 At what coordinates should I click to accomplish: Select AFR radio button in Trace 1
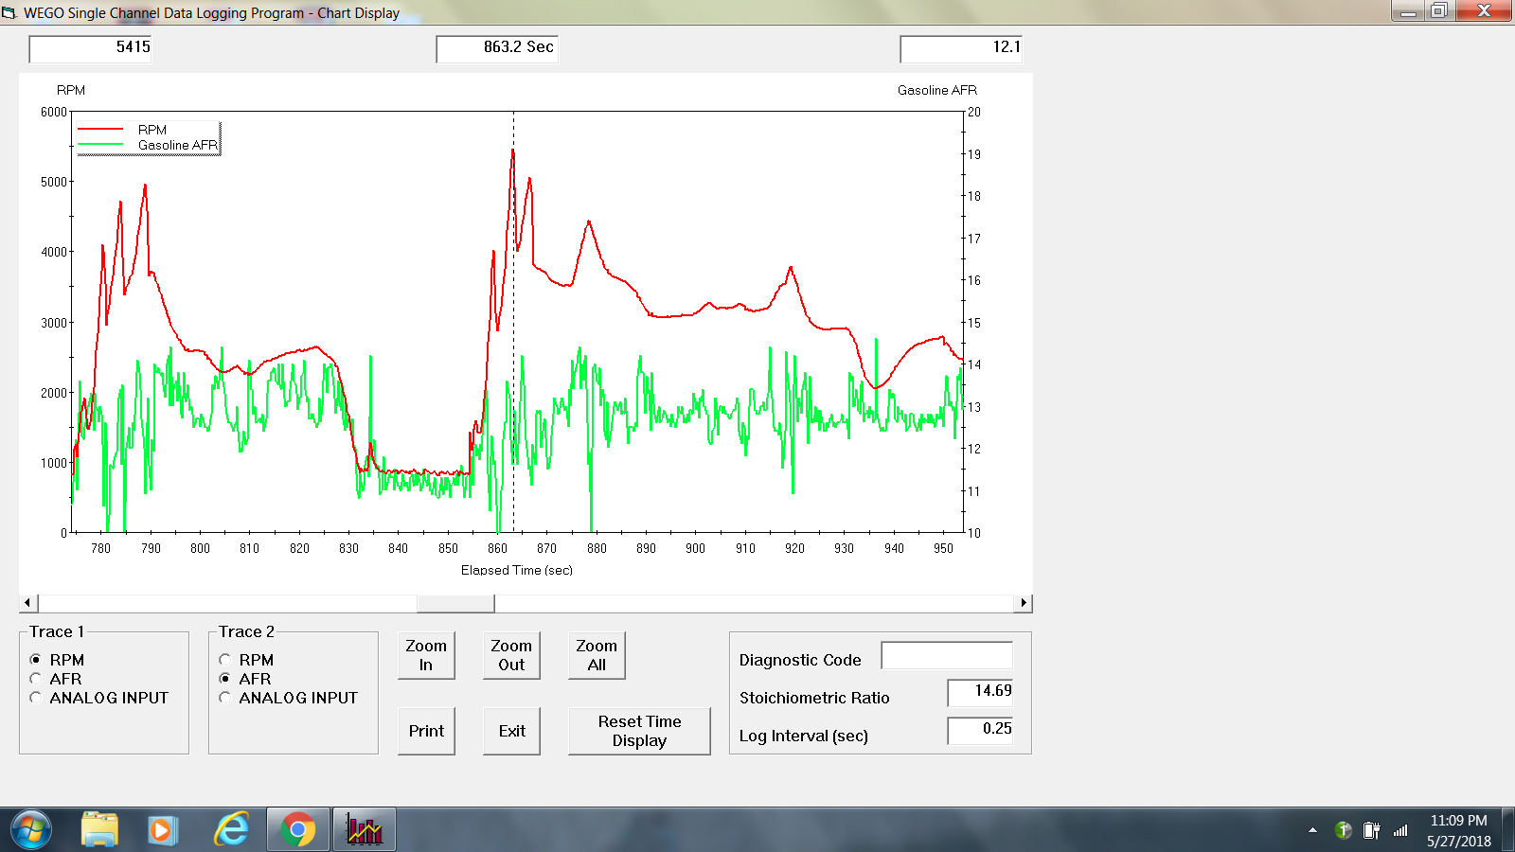36,679
